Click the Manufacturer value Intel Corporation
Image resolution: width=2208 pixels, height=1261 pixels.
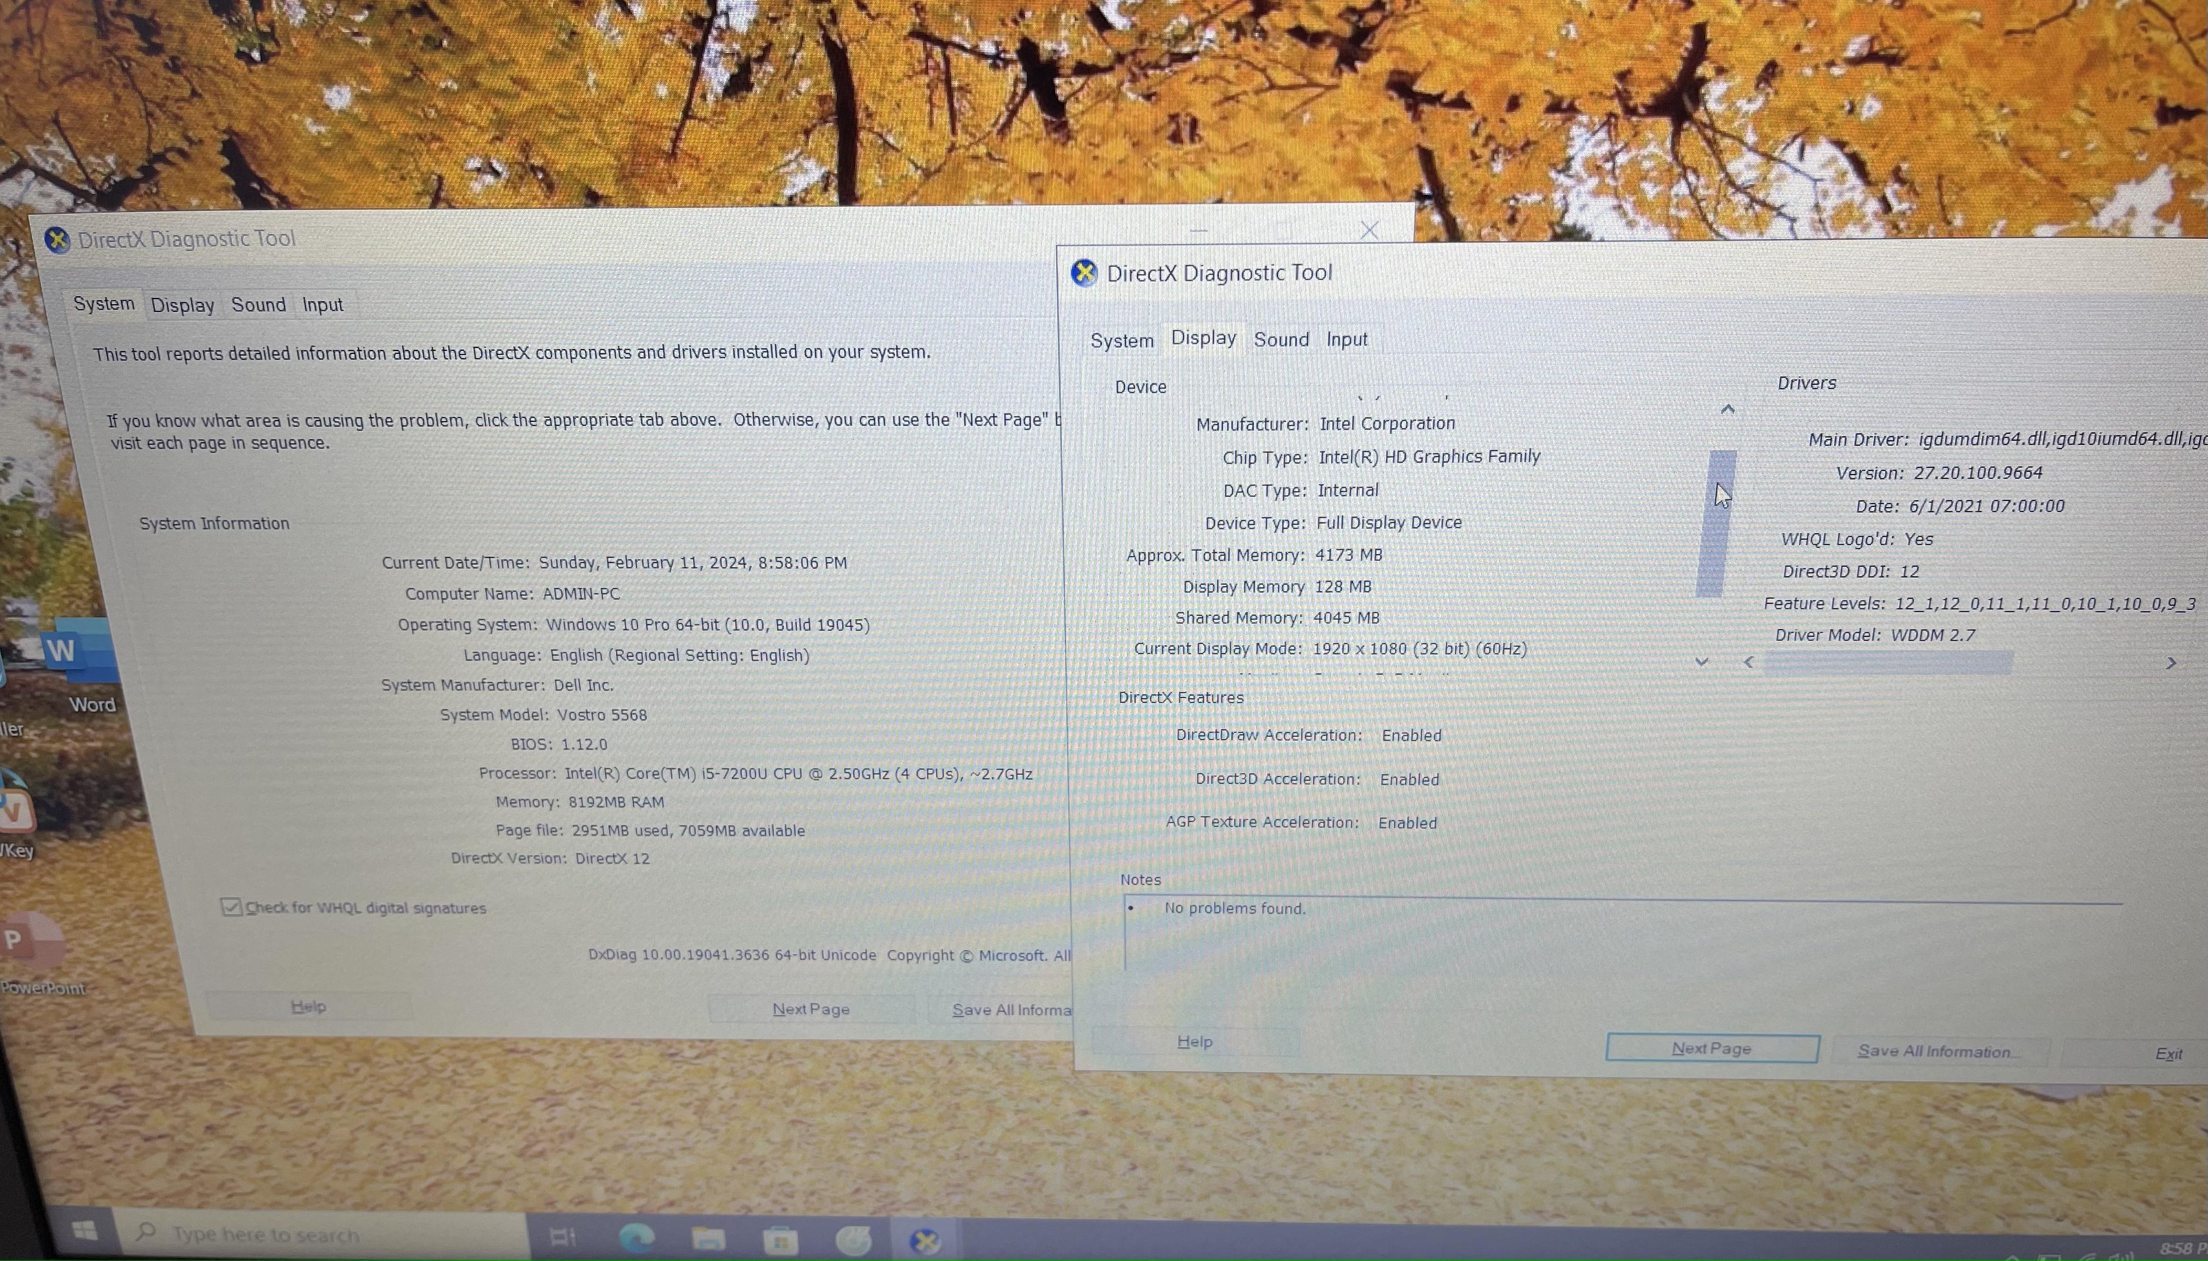tap(1387, 423)
